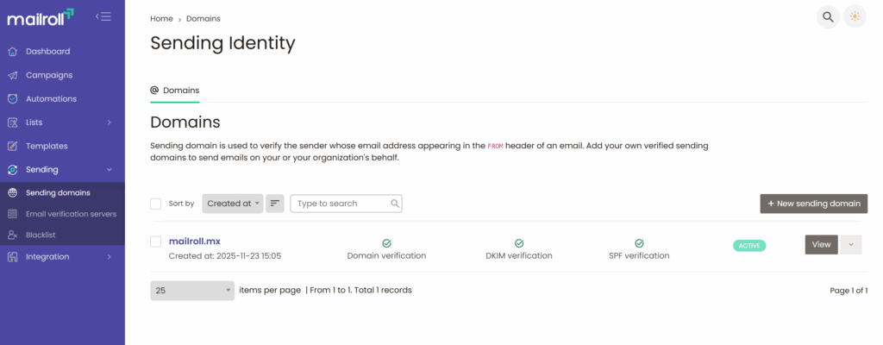
Task: Open Dashboard from the sidebar home icon
Action: click(12, 52)
